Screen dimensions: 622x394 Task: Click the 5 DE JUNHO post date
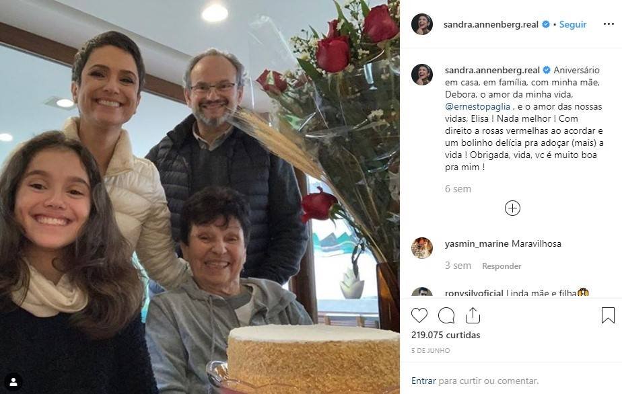pyautogui.click(x=430, y=350)
